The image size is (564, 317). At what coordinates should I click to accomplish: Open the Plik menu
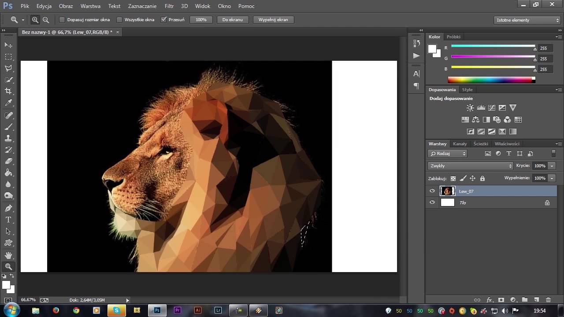click(x=25, y=6)
